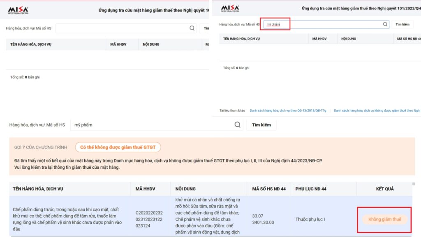421x237 pixels.
Task: Click the 'Hàng hóa, dịch vụ/ Mã số HS' label in the bottom panel
Action: click(x=37, y=125)
